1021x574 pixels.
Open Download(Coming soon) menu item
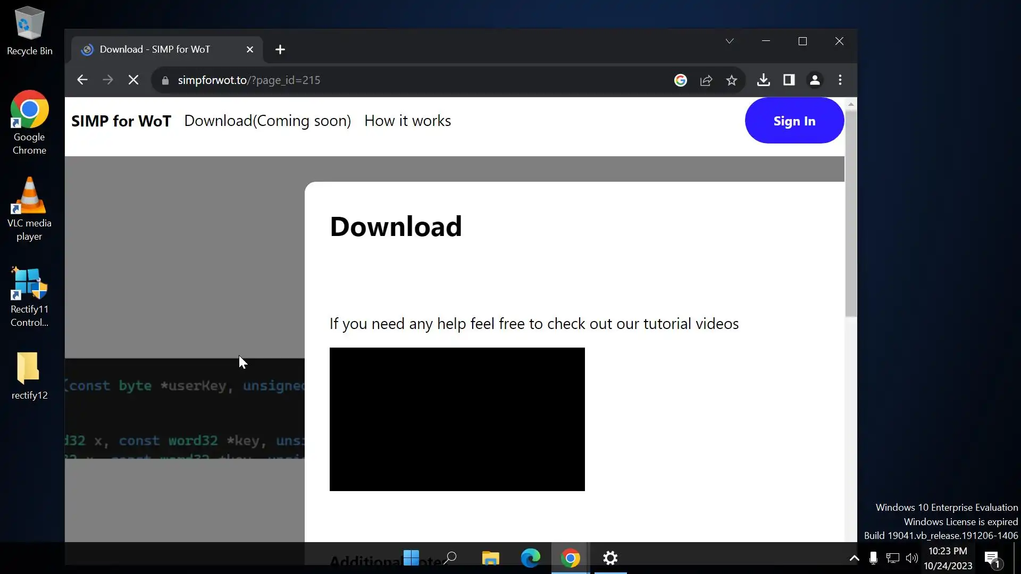coord(267,121)
